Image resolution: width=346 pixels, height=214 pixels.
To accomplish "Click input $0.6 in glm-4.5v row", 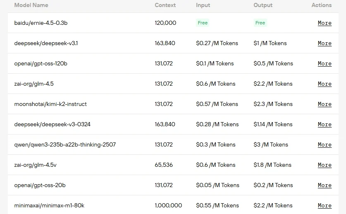I will (x=216, y=165).
